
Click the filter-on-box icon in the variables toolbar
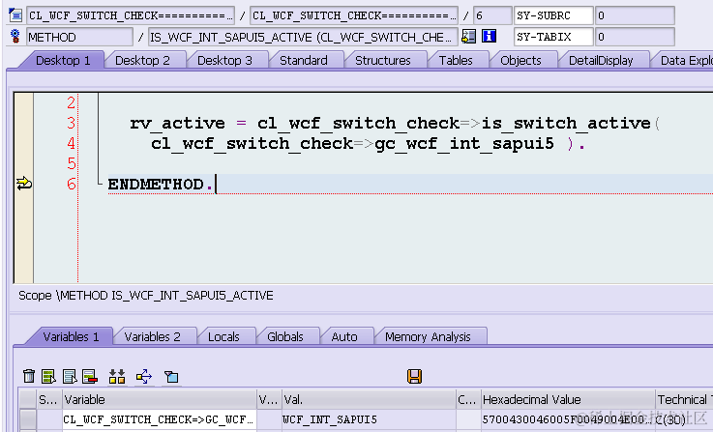(171, 377)
